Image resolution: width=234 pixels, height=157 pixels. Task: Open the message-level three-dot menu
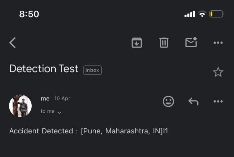point(218,102)
